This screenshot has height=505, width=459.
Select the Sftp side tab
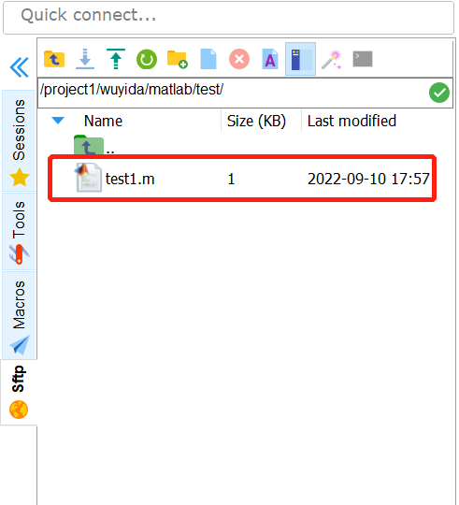click(19, 392)
